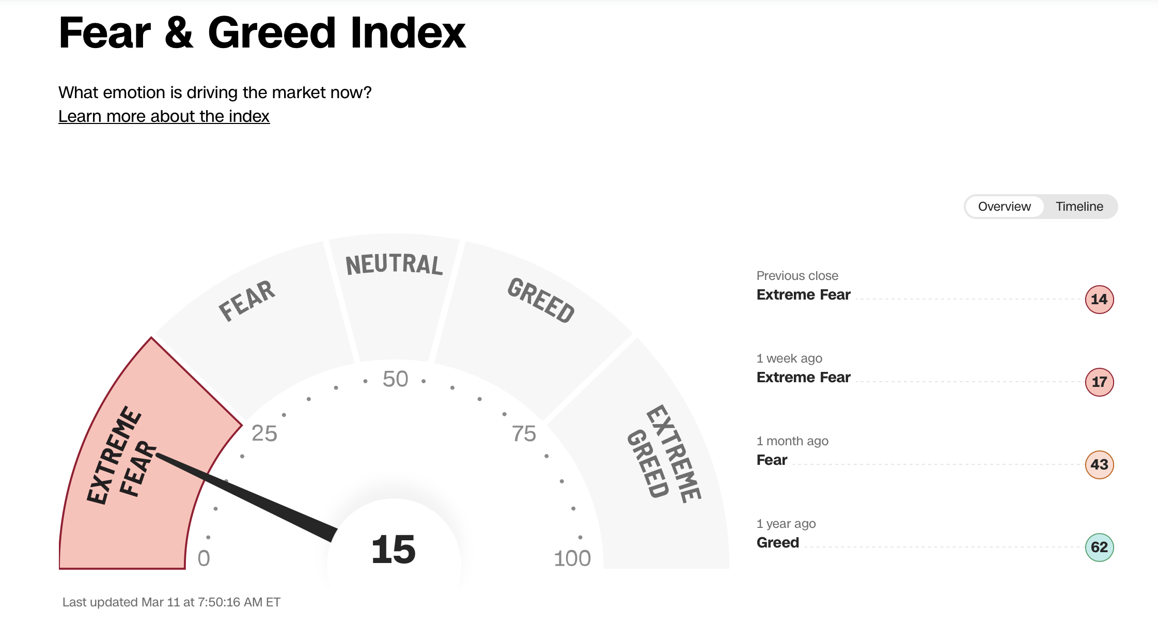Click the green 62 one-year-ago badge
This screenshot has width=1158, height=625.
(x=1099, y=548)
